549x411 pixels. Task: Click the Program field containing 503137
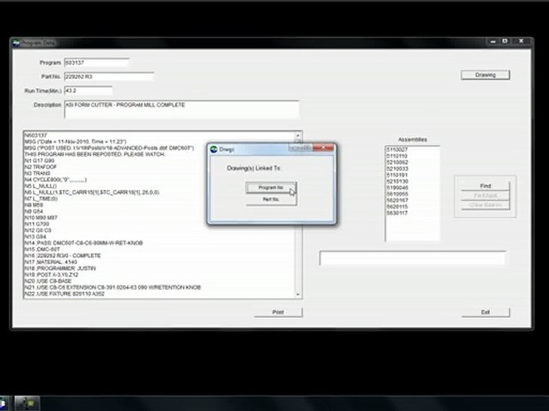click(97, 63)
